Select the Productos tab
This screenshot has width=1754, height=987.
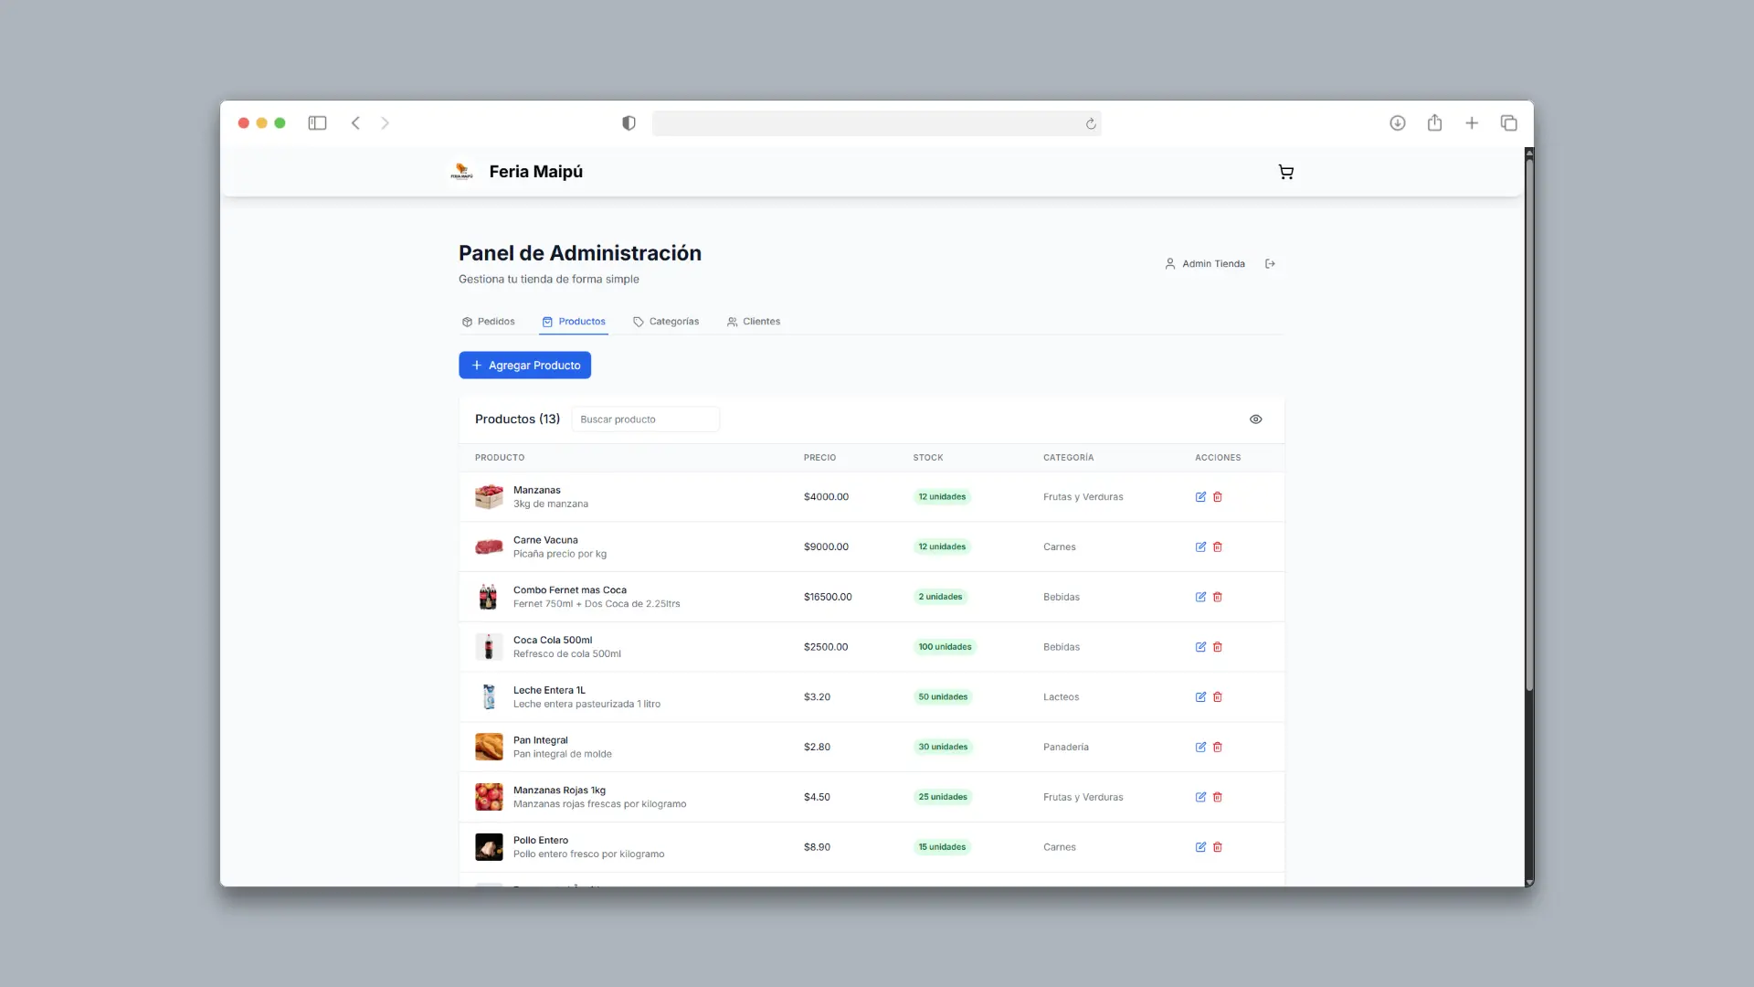[574, 322]
